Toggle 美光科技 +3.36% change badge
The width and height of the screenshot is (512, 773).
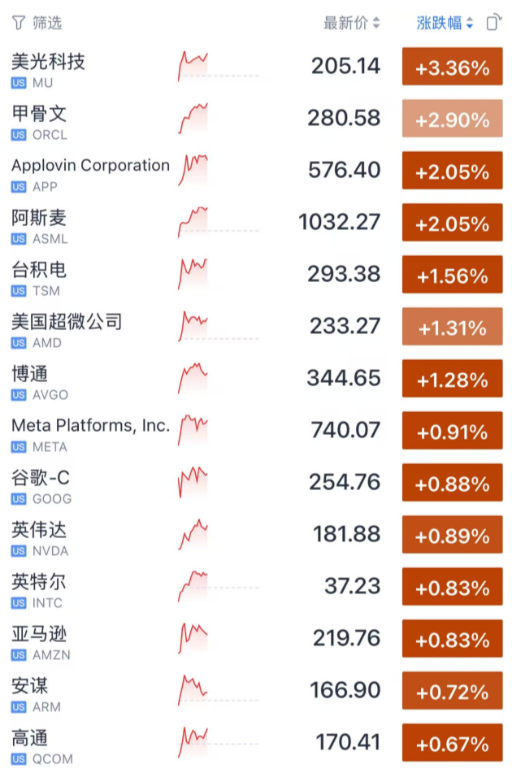point(452,67)
